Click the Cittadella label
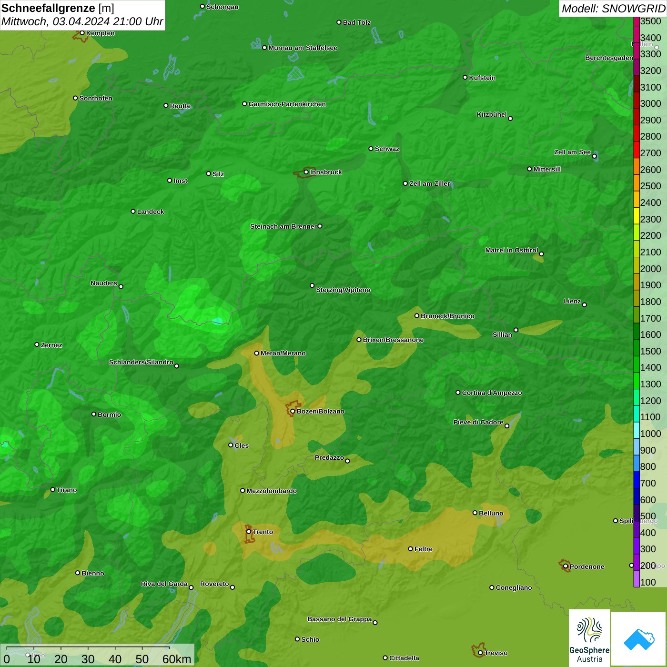 pos(404,658)
